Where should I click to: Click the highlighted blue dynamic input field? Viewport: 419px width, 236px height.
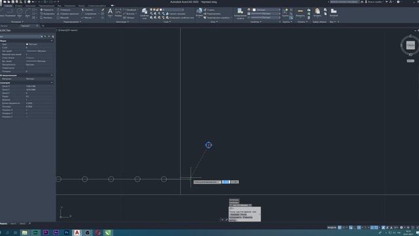tap(226, 182)
